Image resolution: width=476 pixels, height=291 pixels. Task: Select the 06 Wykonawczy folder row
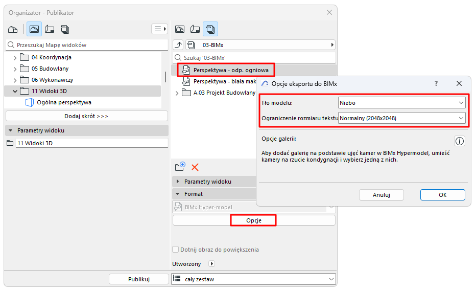tap(83, 80)
